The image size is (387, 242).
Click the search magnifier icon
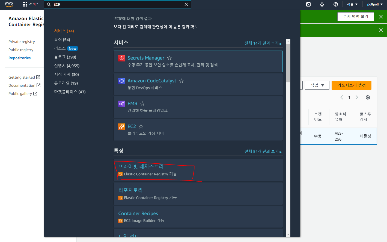(x=49, y=4)
